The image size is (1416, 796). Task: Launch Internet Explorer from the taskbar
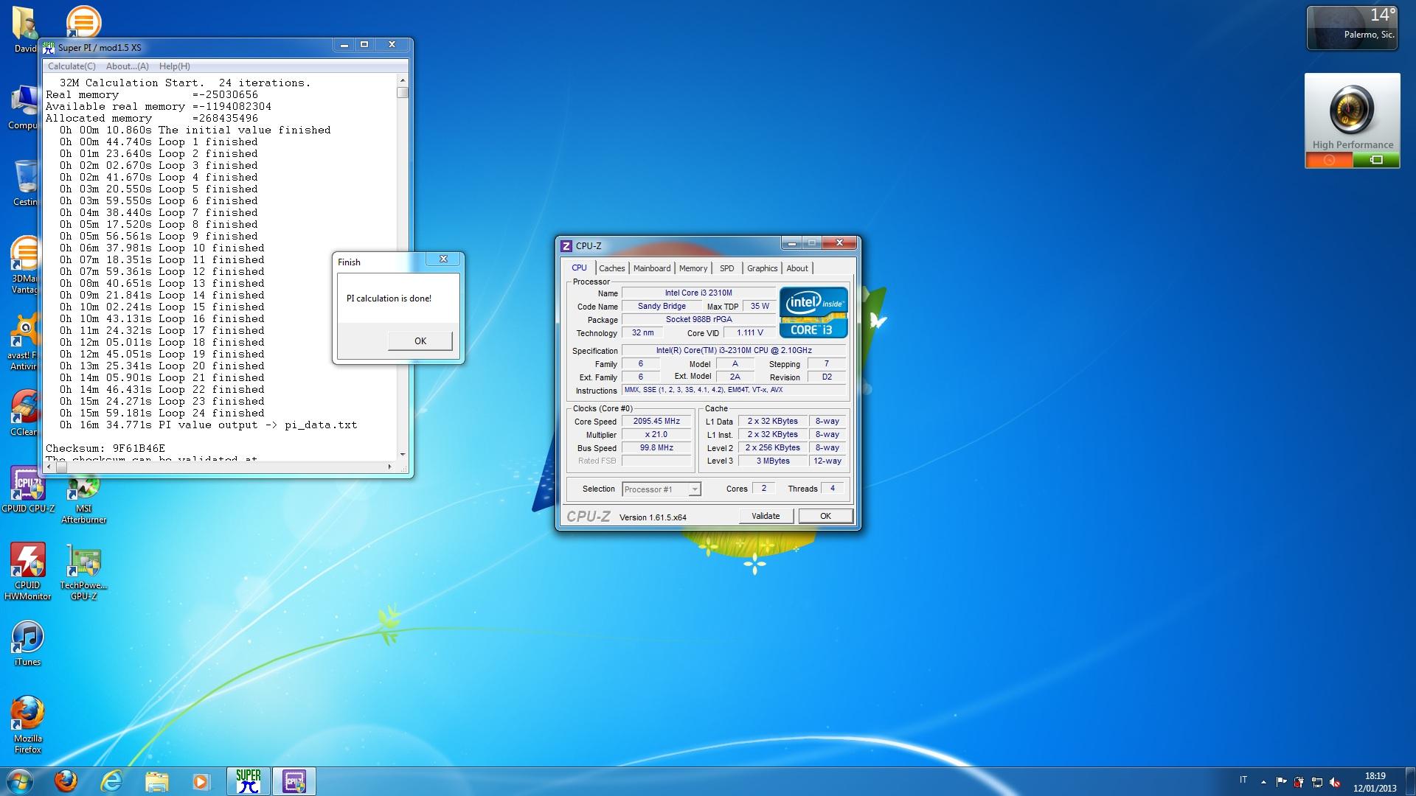pyautogui.click(x=111, y=781)
